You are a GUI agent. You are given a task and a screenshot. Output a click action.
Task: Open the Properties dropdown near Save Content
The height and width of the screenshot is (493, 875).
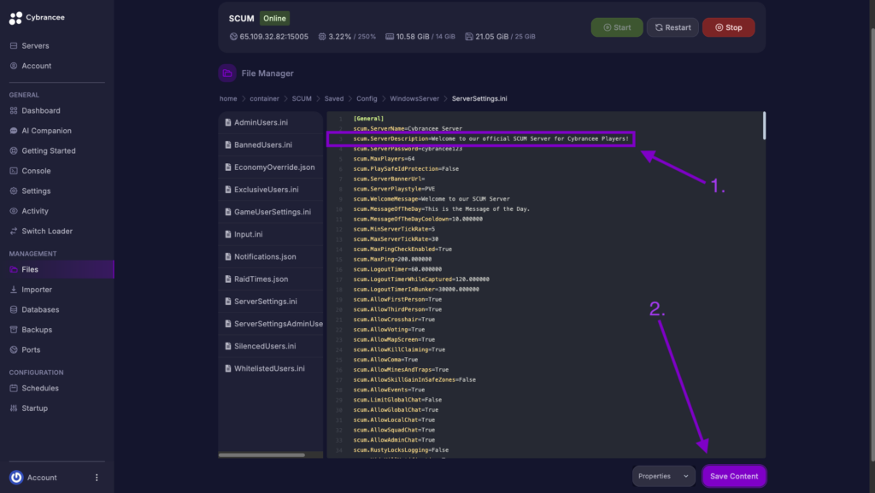[663, 476]
